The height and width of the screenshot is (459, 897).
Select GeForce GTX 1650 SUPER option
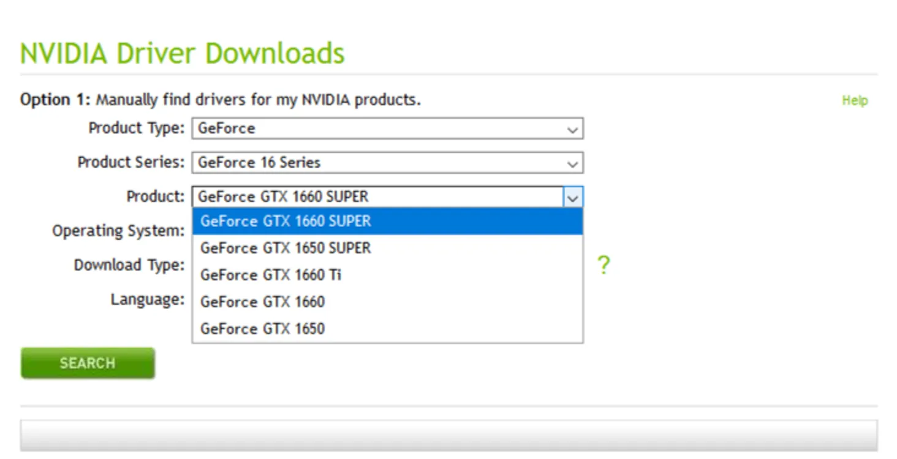[387, 248]
